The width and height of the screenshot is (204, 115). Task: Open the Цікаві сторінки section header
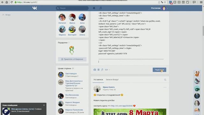tap(66, 68)
